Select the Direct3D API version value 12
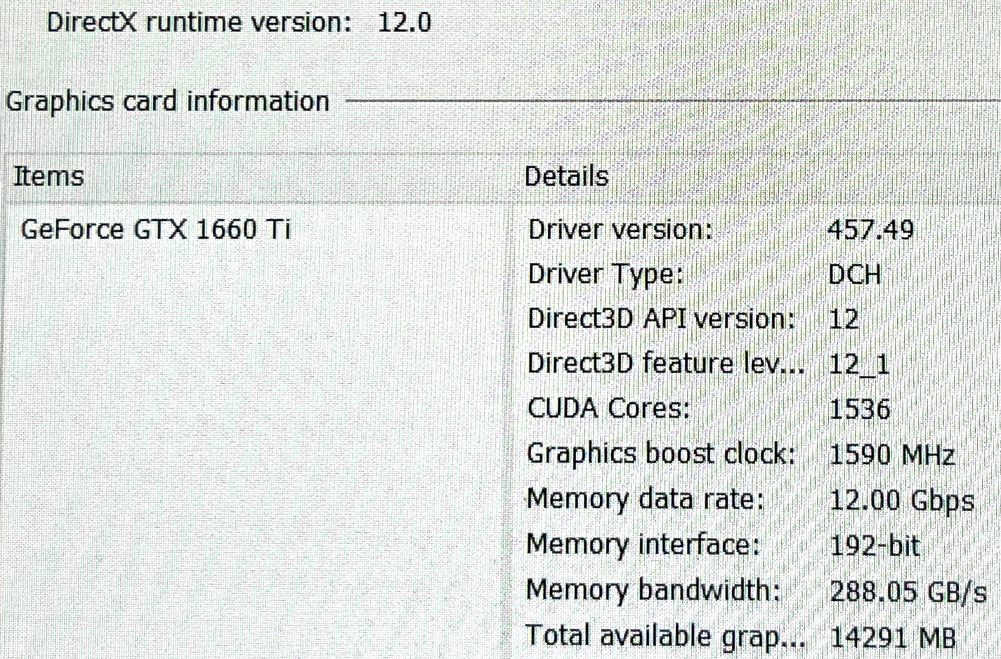Viewport: 1001px width, 659px height. [x=843, y=319]
